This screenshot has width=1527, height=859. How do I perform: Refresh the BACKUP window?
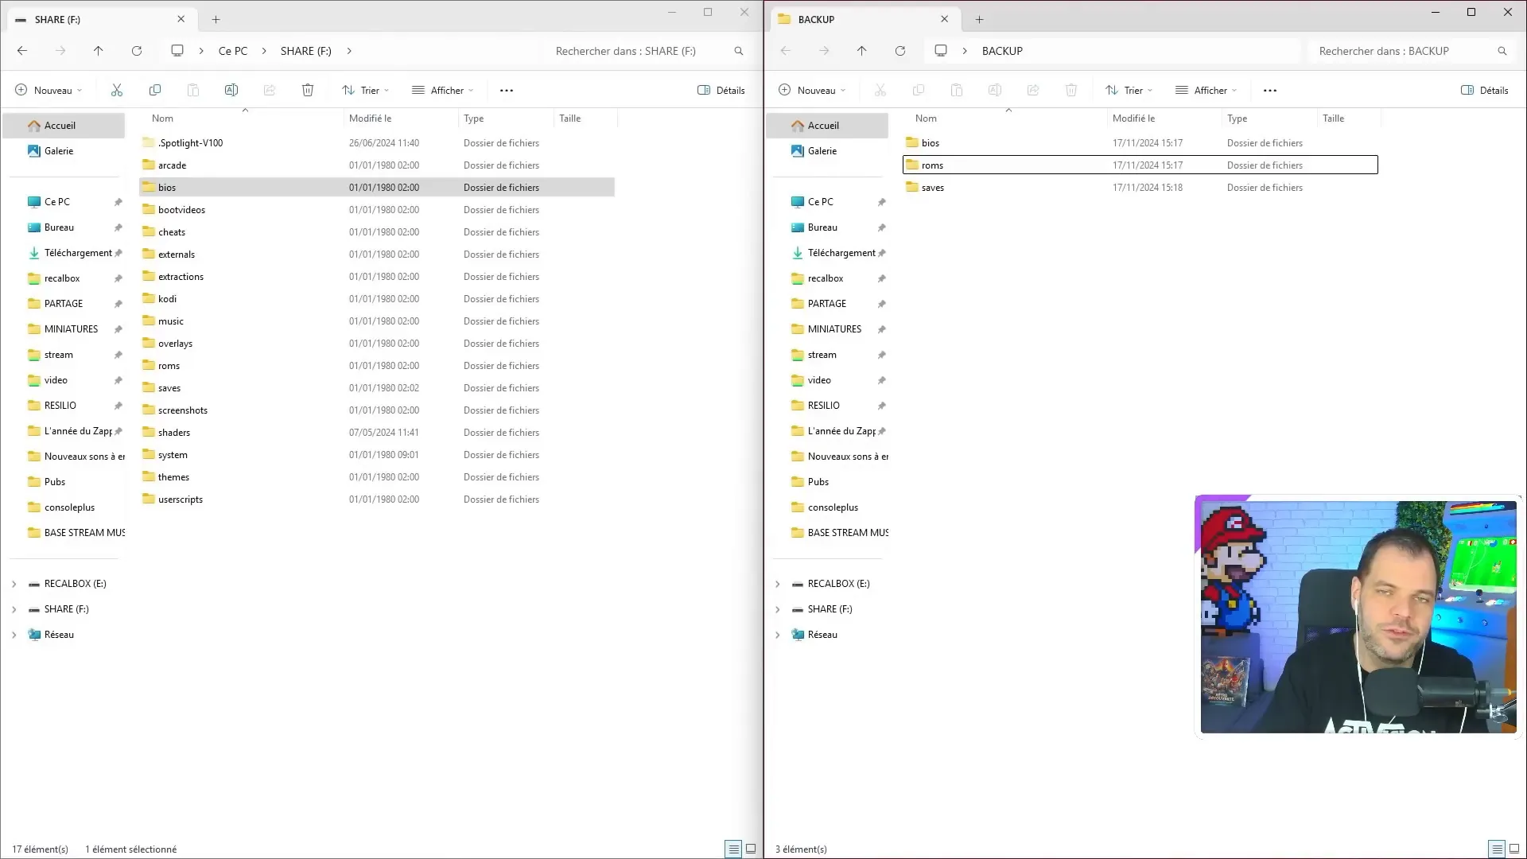(900, 51)
